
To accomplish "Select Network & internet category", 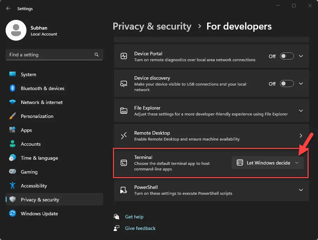I will (54, 102).
